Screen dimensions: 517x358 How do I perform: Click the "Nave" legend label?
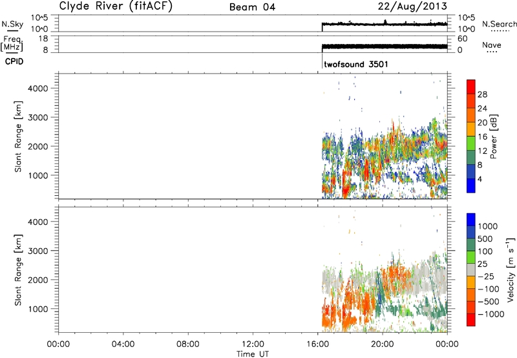(x=492, y=45)
